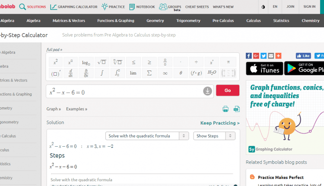Insert the matrix template
Image resolution: width=324 pixels, height=186 pixels.
click(228, 73)
